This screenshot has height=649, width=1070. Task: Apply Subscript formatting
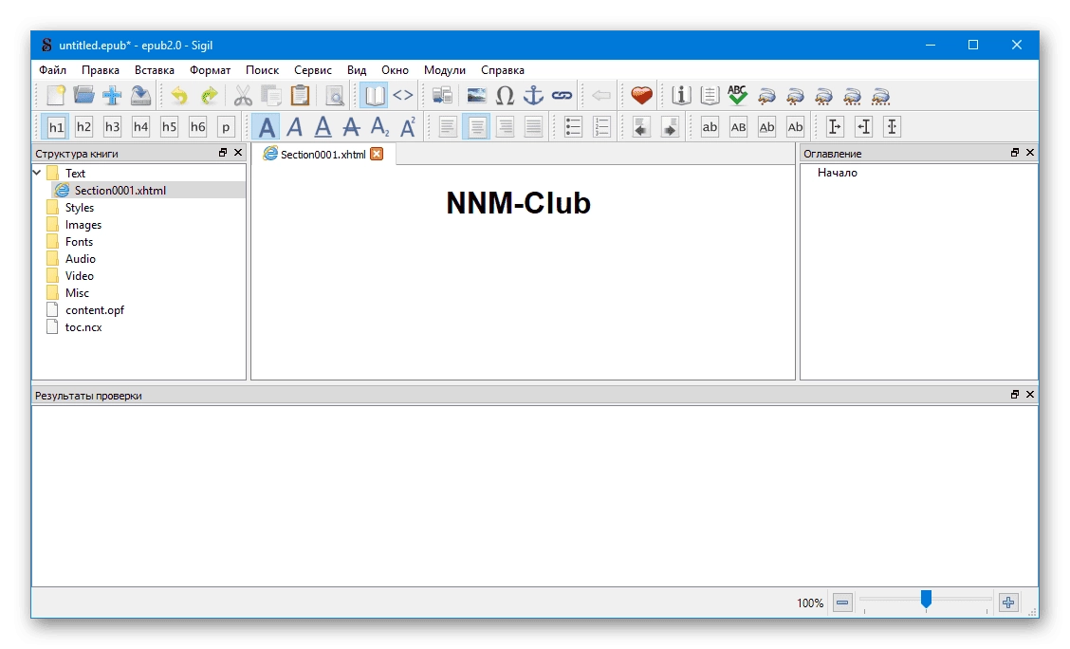(379, 127)
